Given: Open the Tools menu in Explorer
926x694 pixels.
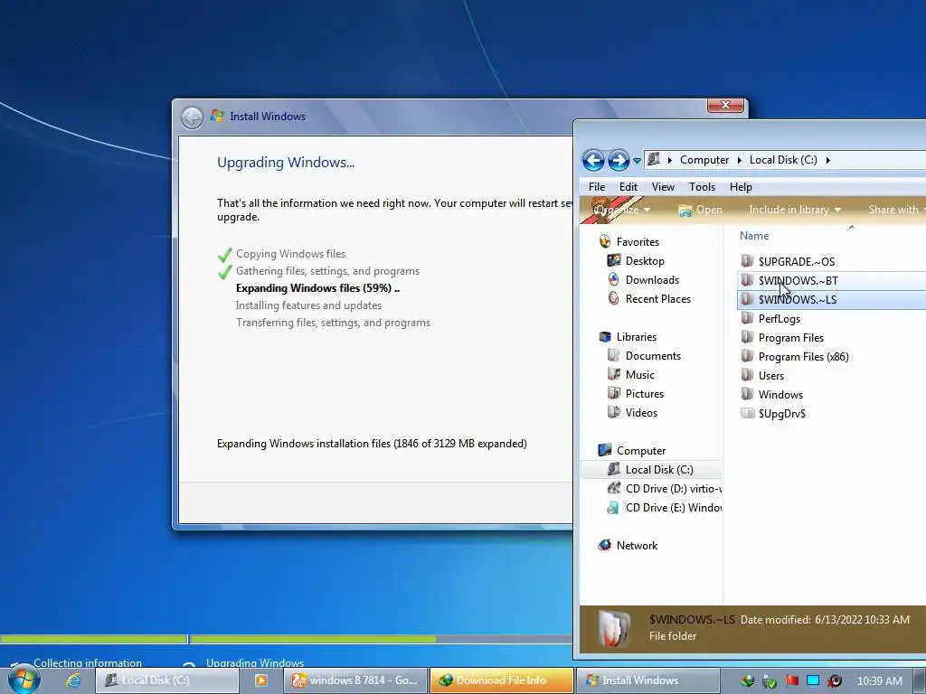Looking at the screenshot, I should tap(702, 186).
